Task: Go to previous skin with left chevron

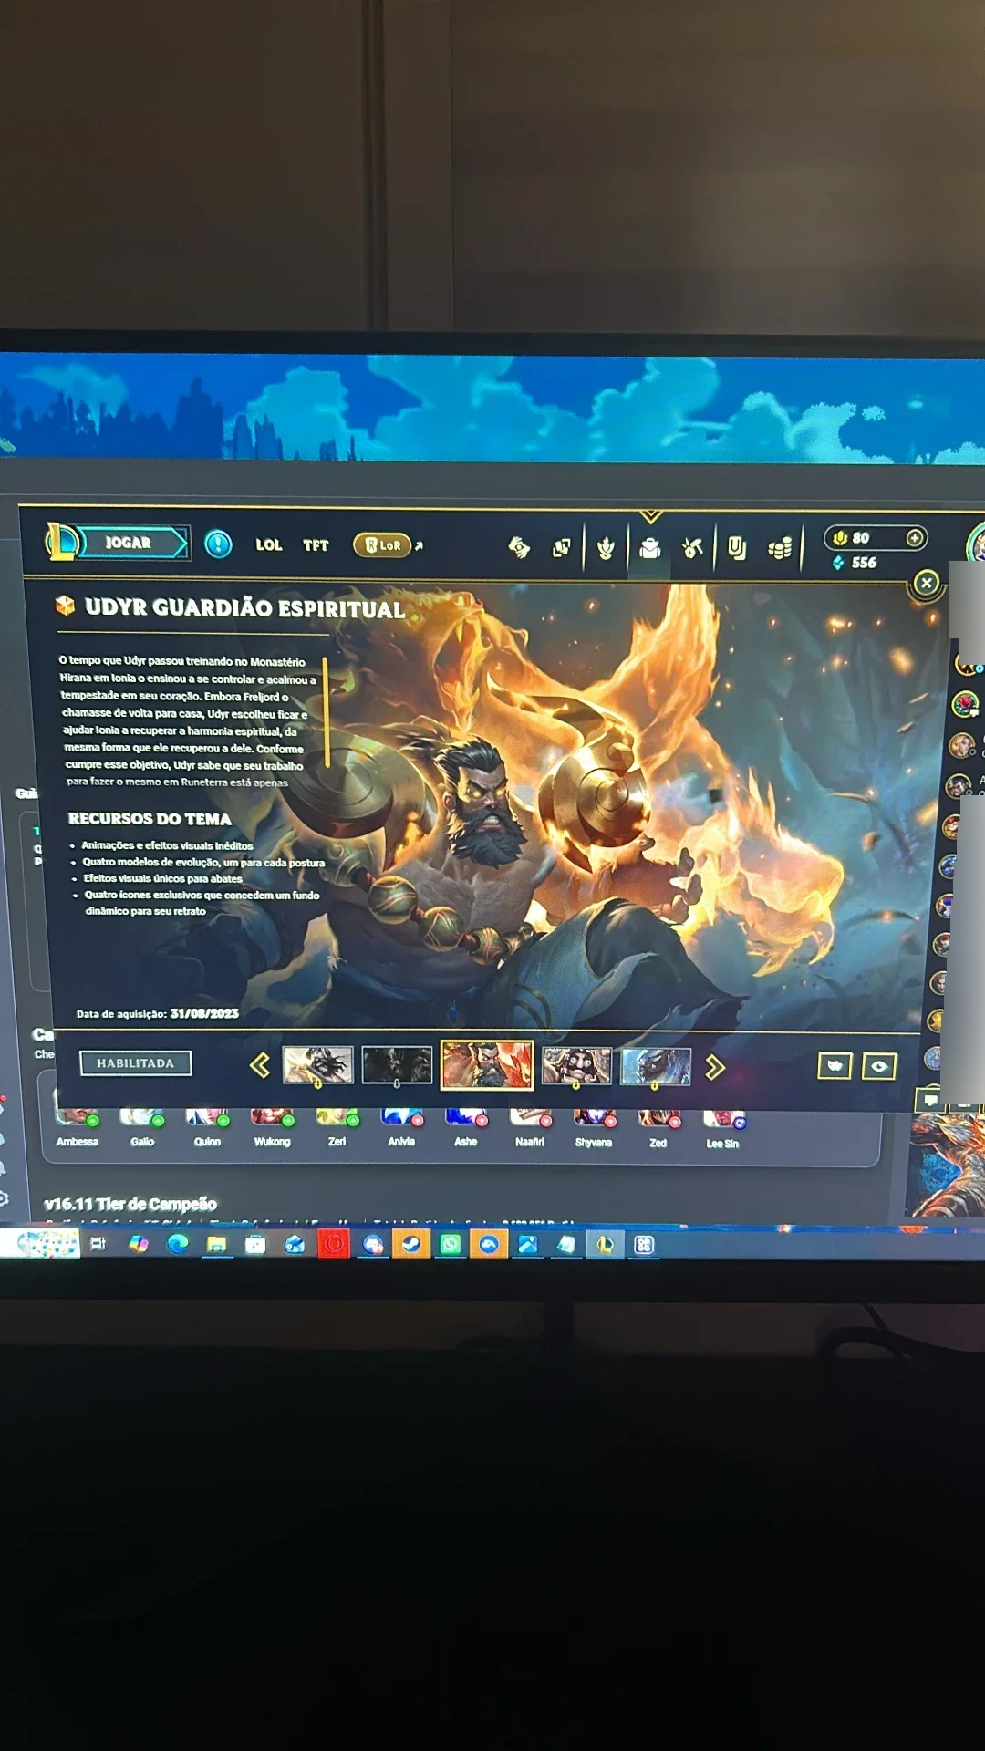Action: (260, 1065)
